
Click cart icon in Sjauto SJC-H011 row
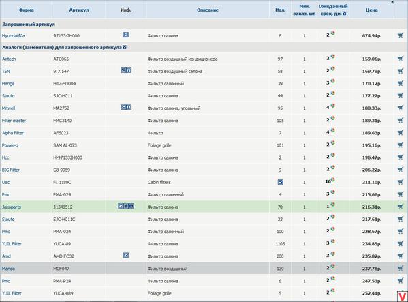point(401,95)
